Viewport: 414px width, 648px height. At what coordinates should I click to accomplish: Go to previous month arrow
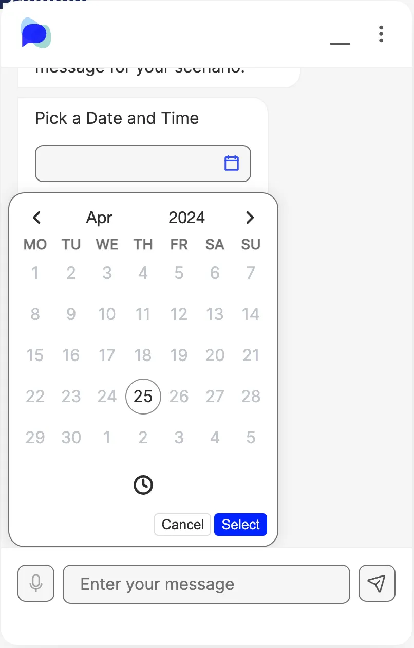pos(36,218)
